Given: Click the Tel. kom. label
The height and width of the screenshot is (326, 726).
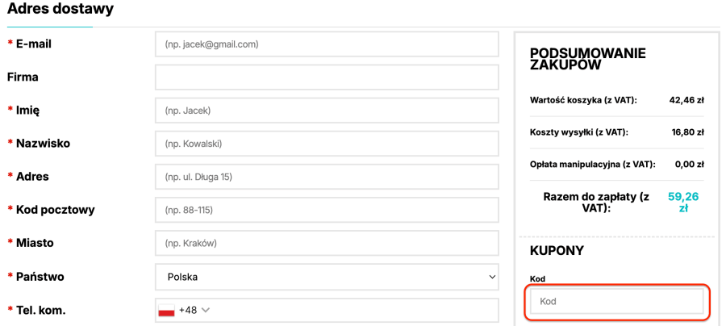Looking at the screenshot, I should [x=40, y=311].
